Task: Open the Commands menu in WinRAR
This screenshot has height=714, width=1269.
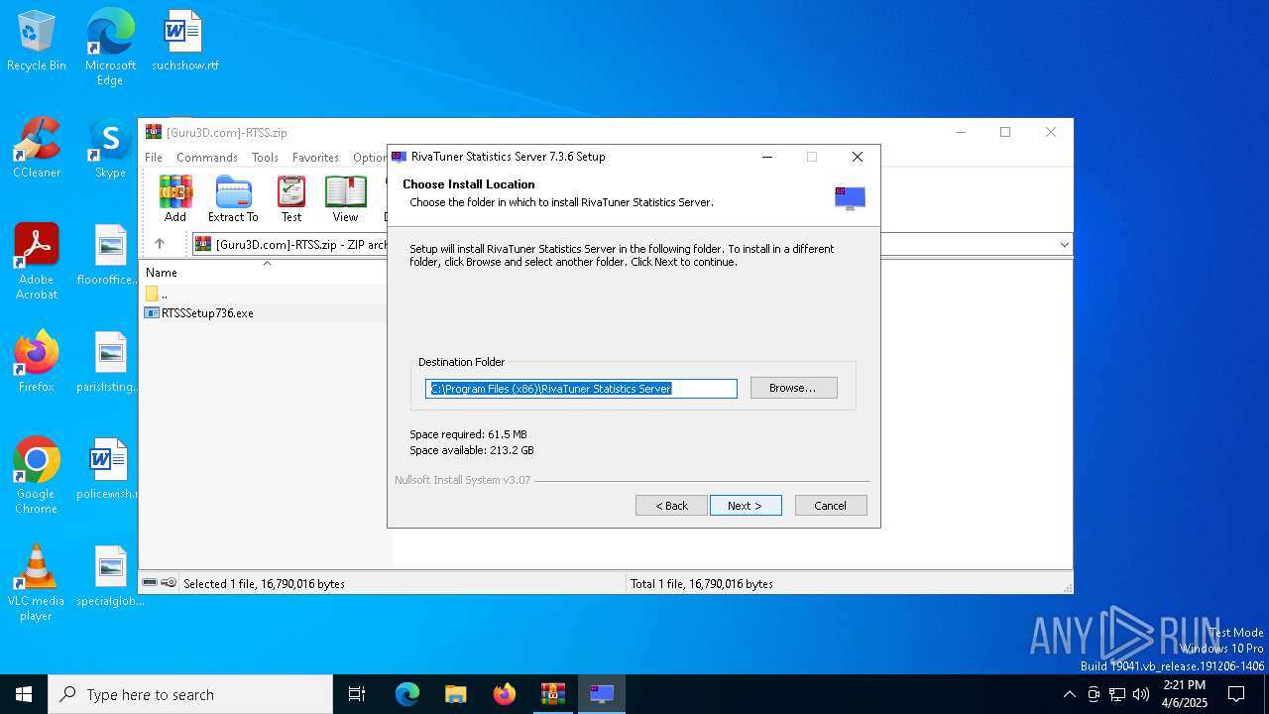Action: pyautogui.click(x=207, y=157)
